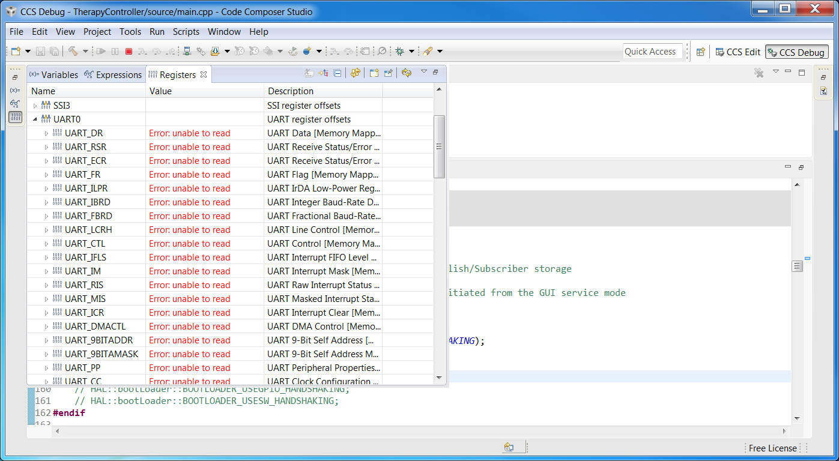839x461 pixels.
Task: Click the Collapse All icon in the Registers view
Action: click(x=338, y=73)
